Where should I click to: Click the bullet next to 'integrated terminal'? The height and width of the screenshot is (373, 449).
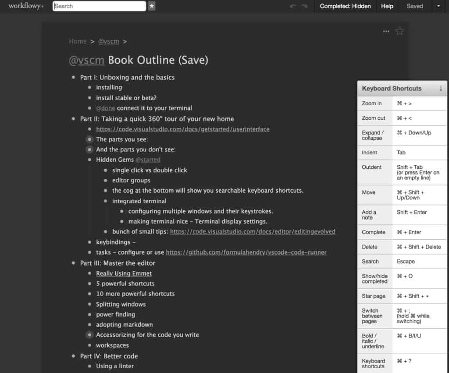click(105, 201)
